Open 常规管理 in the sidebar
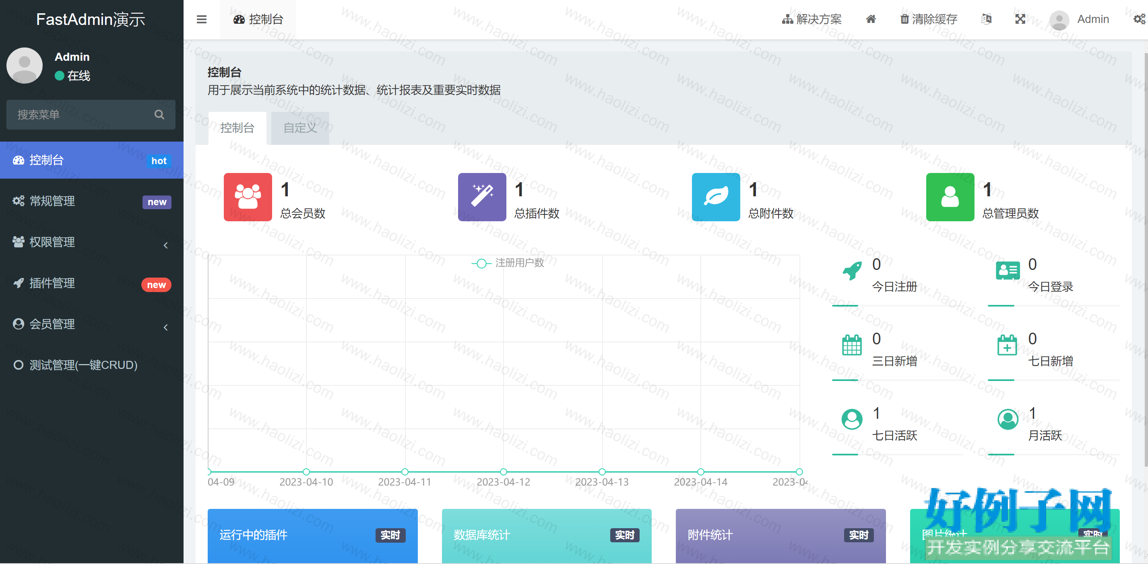This screenshot has height=564, width=1148. pyautogui.click(x=92, y=202)
